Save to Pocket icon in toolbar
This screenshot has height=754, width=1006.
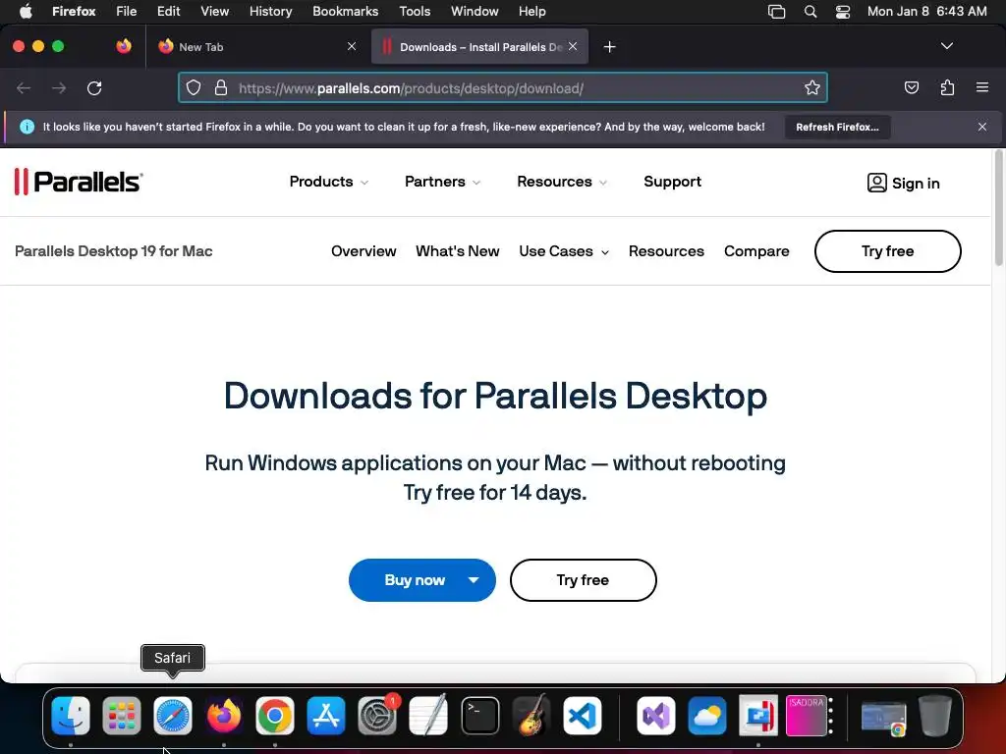tap(911, 87)
